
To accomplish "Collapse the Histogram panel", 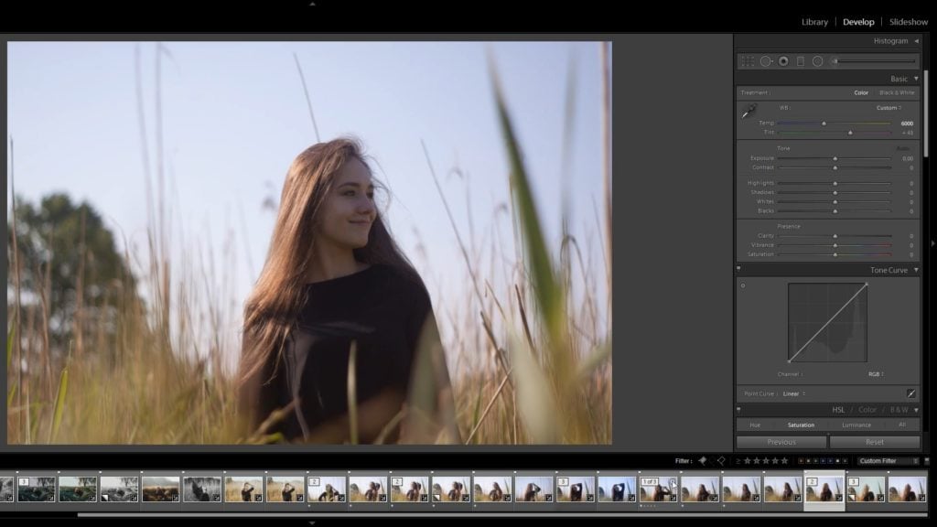I will (x=916, y=41).
